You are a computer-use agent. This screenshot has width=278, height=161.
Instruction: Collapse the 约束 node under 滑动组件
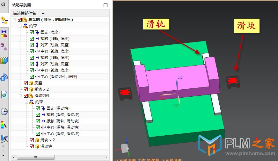[x=26, y=102]
